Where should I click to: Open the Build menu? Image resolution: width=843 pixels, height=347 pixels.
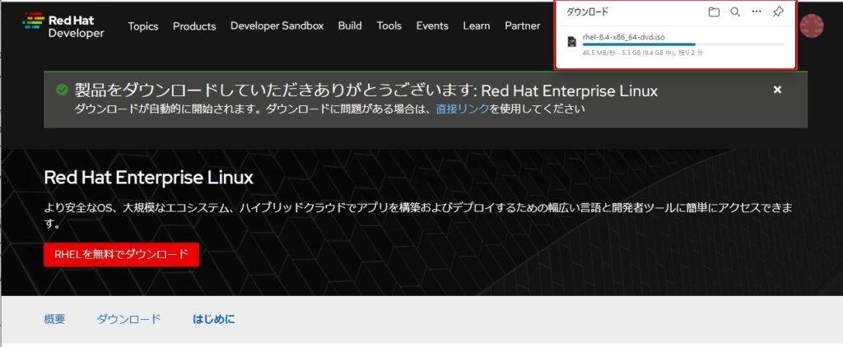[350, 25]
